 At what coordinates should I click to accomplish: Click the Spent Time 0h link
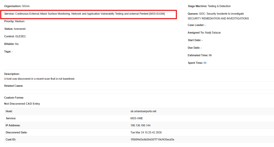(205, 63)
